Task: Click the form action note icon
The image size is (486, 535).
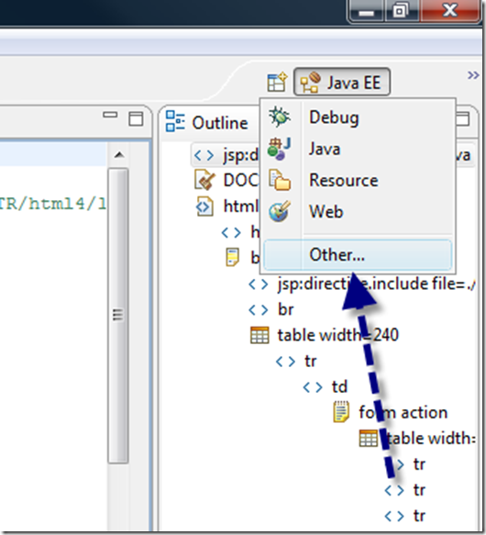Action: 341,412
